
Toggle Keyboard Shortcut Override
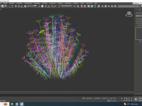pos(42,6)
